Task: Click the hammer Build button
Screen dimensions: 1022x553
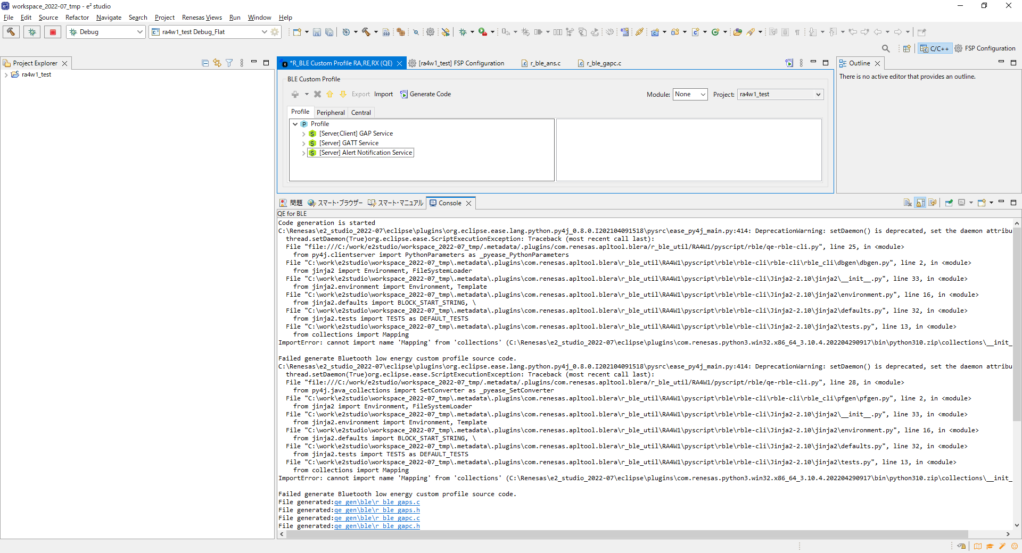Action: [x=11, y=32]
